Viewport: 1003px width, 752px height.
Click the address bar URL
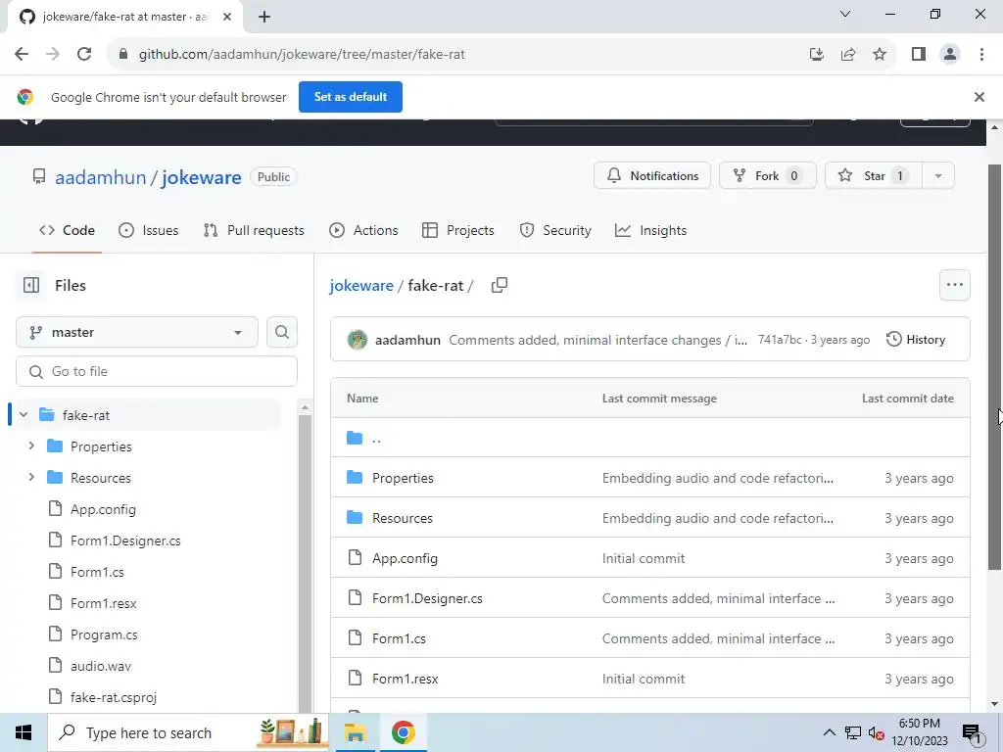[x=302, y=55]
